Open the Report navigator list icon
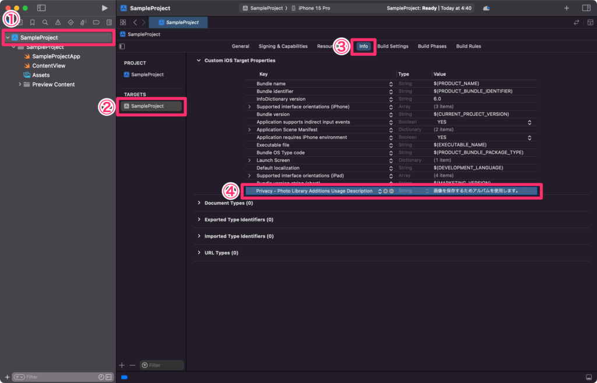Screen dimensions: 597x383 tap(109, 22)
